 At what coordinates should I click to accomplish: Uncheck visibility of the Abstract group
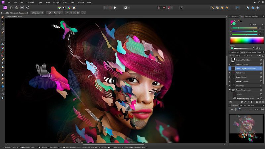(x=261, y=81)
